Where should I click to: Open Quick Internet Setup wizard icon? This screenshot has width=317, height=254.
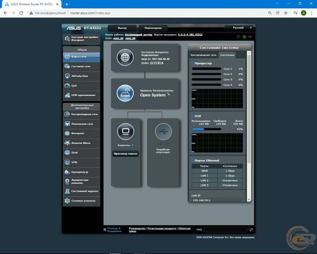tap(67, 39)
